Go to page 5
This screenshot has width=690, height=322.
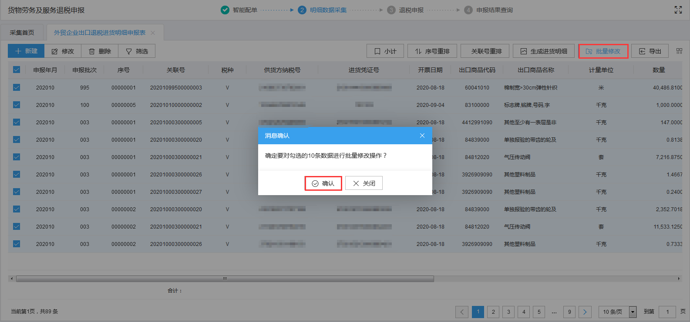pos(539,312)
